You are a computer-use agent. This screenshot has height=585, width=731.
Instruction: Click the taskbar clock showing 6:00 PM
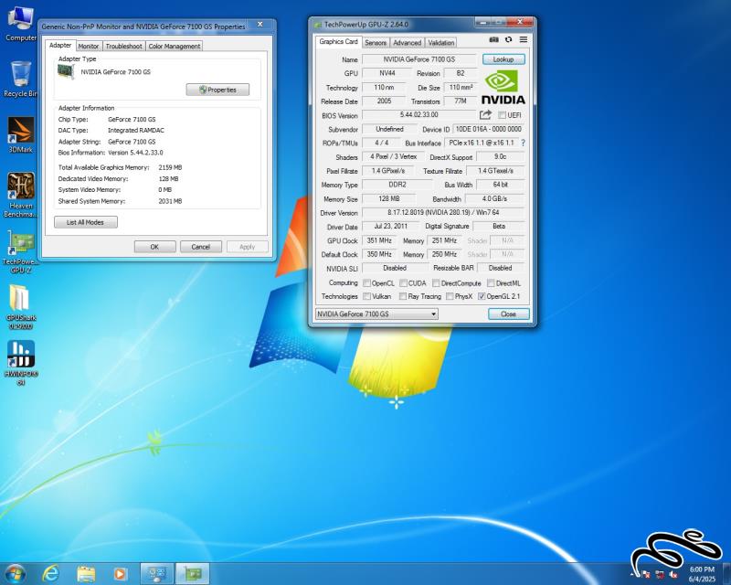pos(702,574)
